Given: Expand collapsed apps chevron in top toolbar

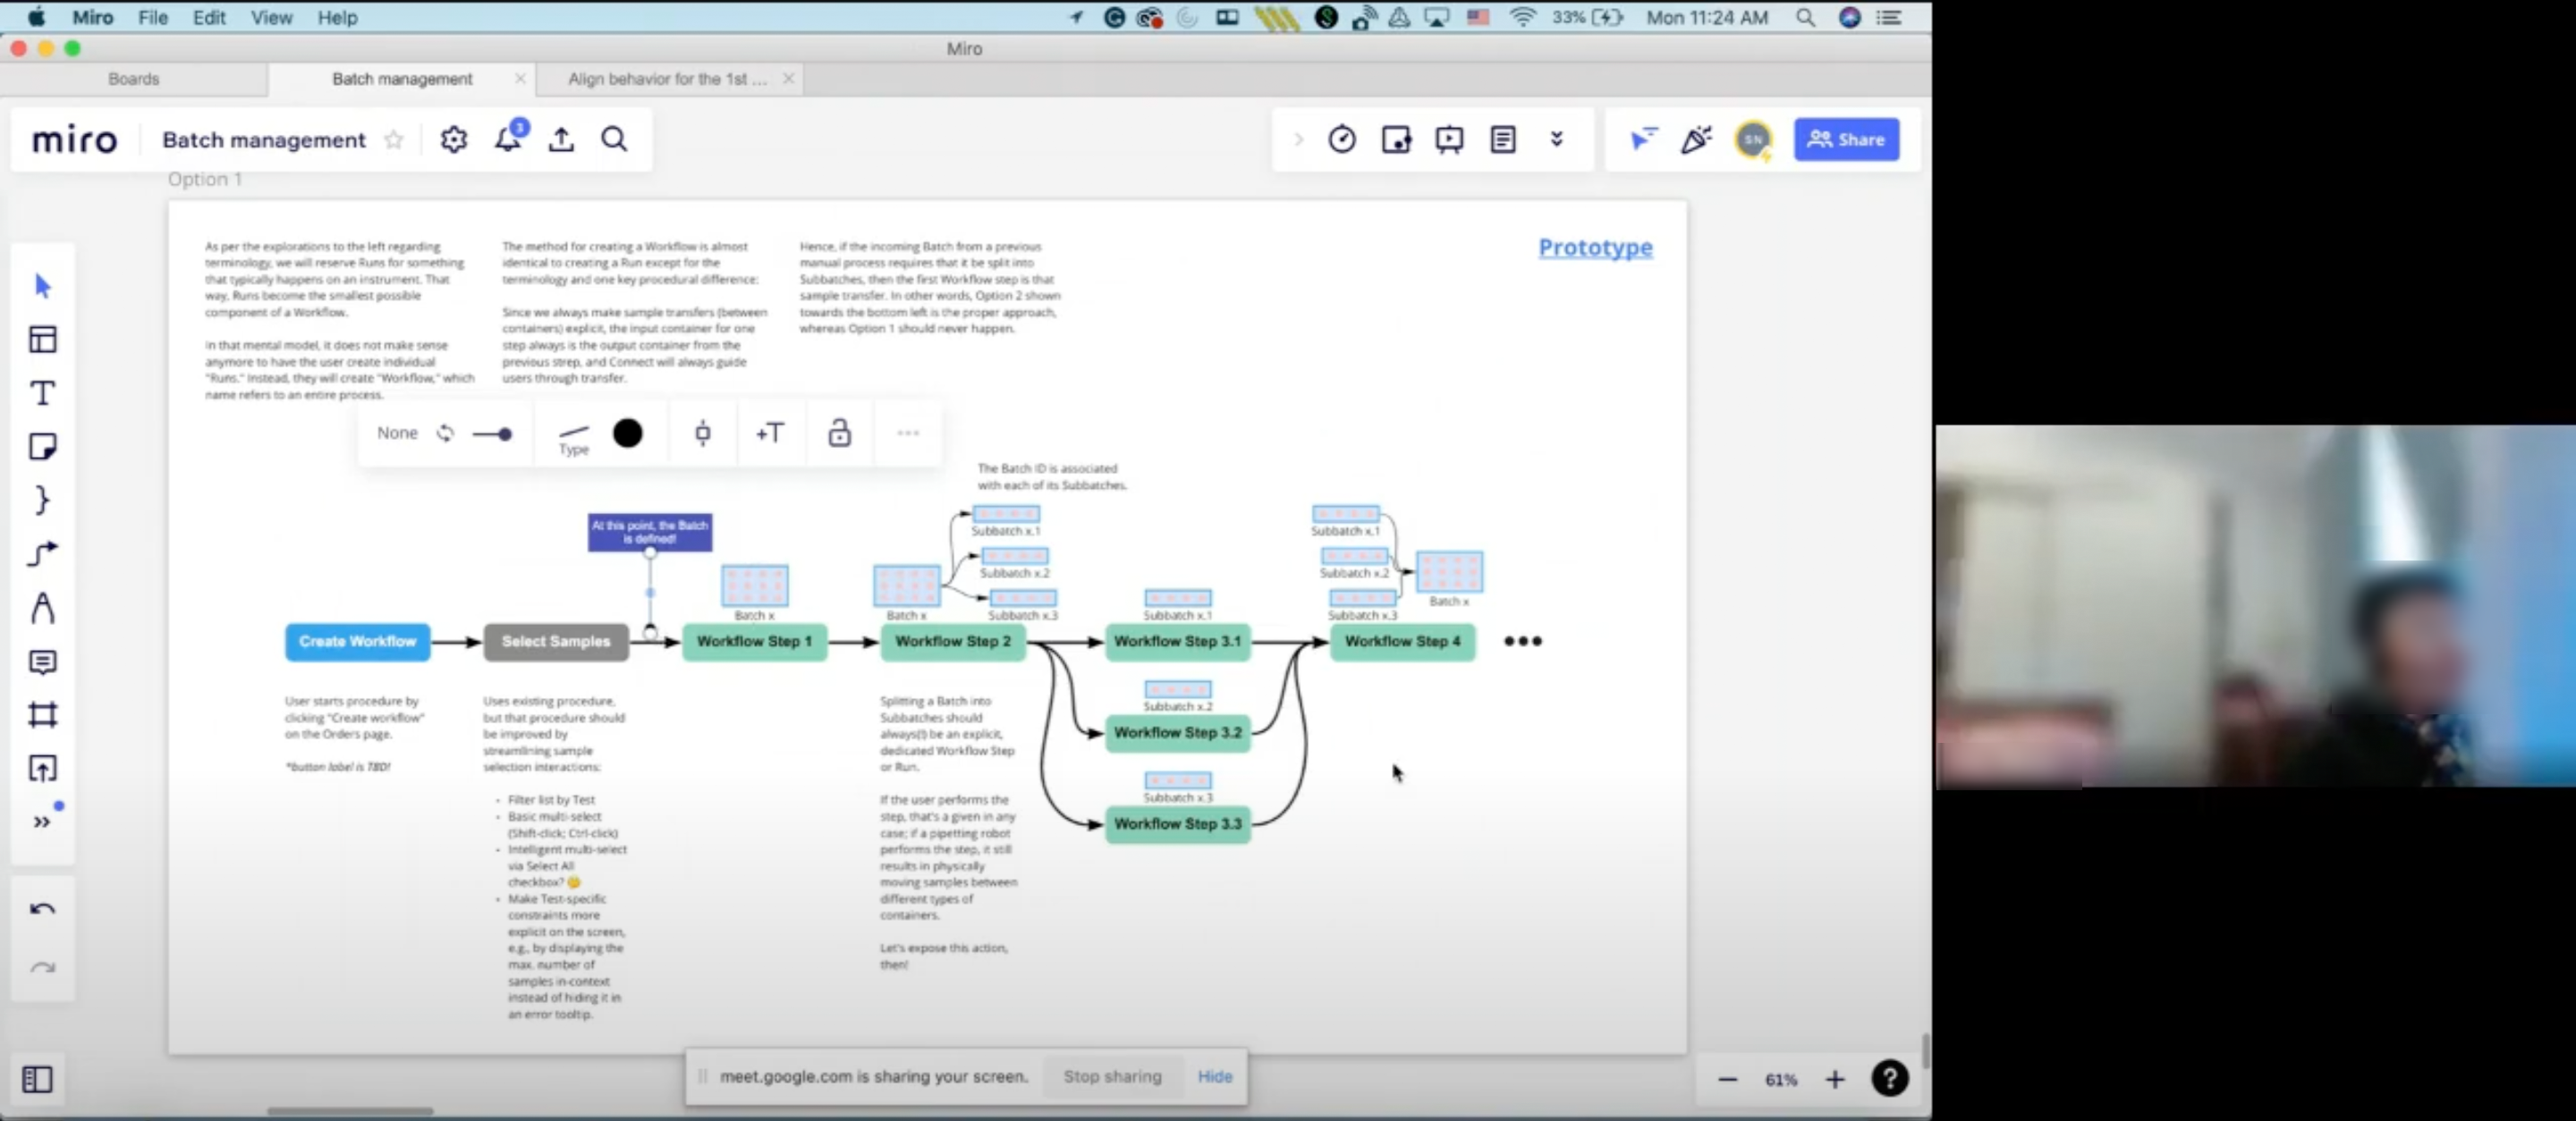Looking at the screenshot, I should (1556, 139).
